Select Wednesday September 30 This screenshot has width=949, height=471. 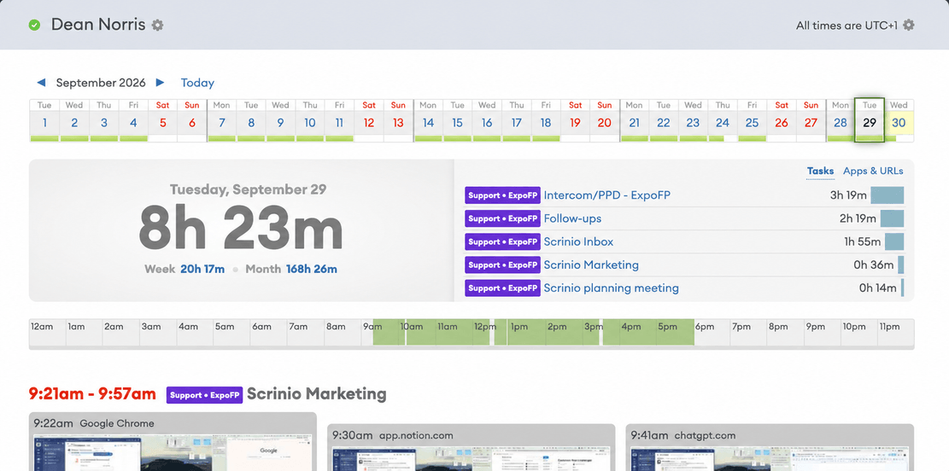click(899, 120)
